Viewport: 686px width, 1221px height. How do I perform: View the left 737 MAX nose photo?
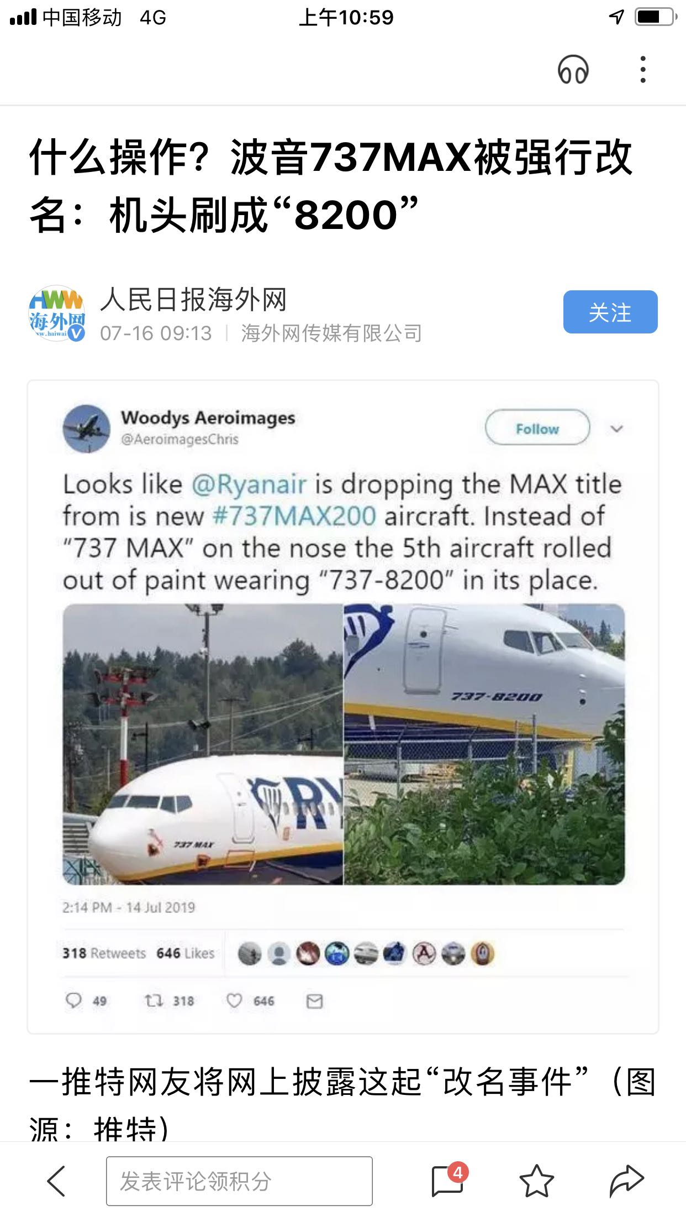tap(203, 744)
